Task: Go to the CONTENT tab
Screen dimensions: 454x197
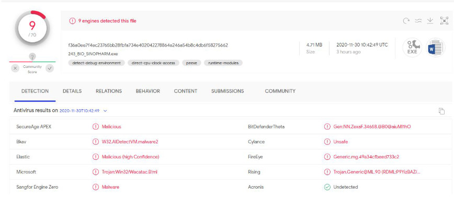Action: point(186,91)
